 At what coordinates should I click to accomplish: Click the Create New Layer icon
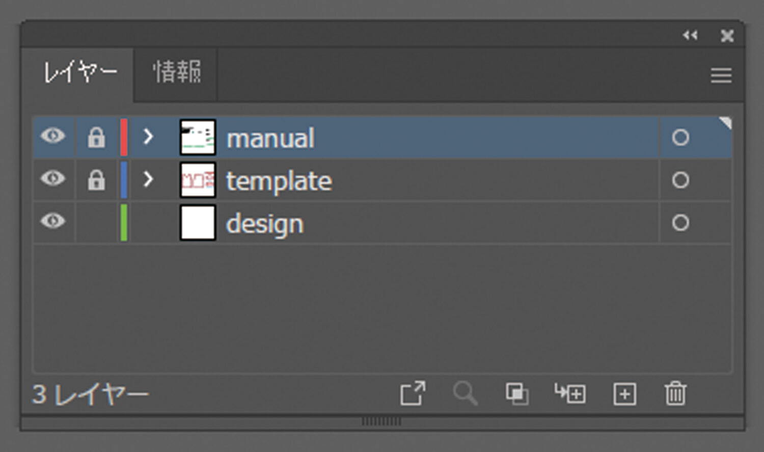coord(624,394)
